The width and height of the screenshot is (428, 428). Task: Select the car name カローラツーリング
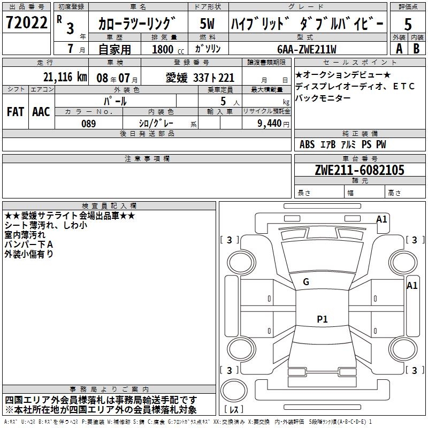[x=136, y=24]
